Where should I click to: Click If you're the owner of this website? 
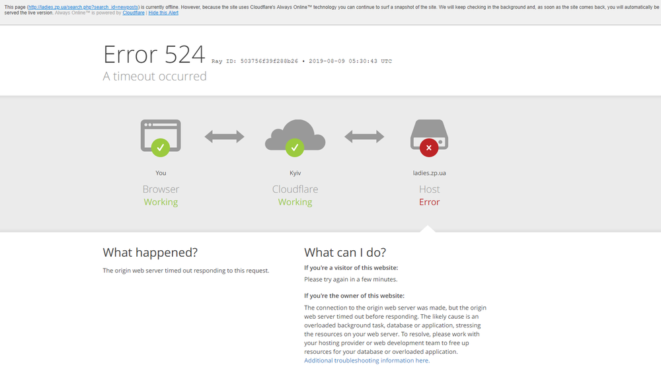point(354,296)
